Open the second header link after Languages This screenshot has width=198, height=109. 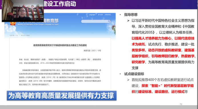(x=101, y=15)
